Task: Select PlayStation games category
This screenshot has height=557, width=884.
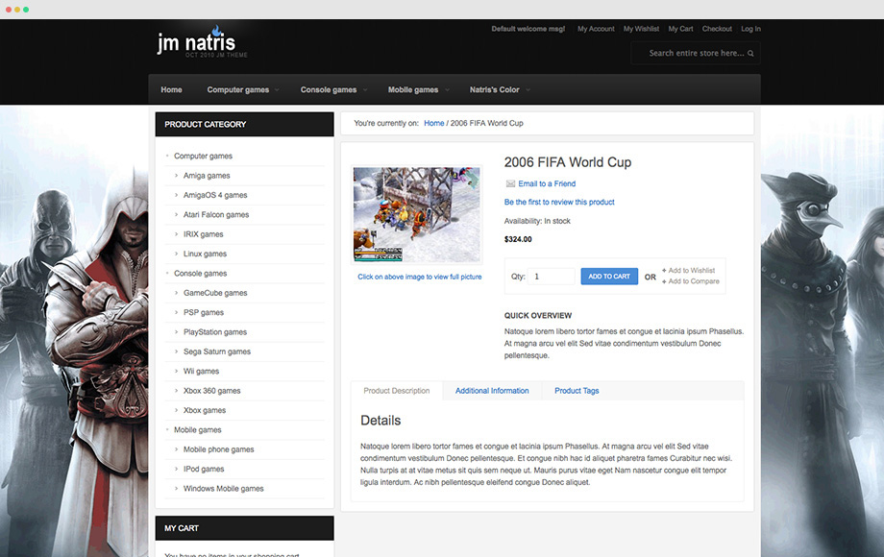Action: (215, 332)
